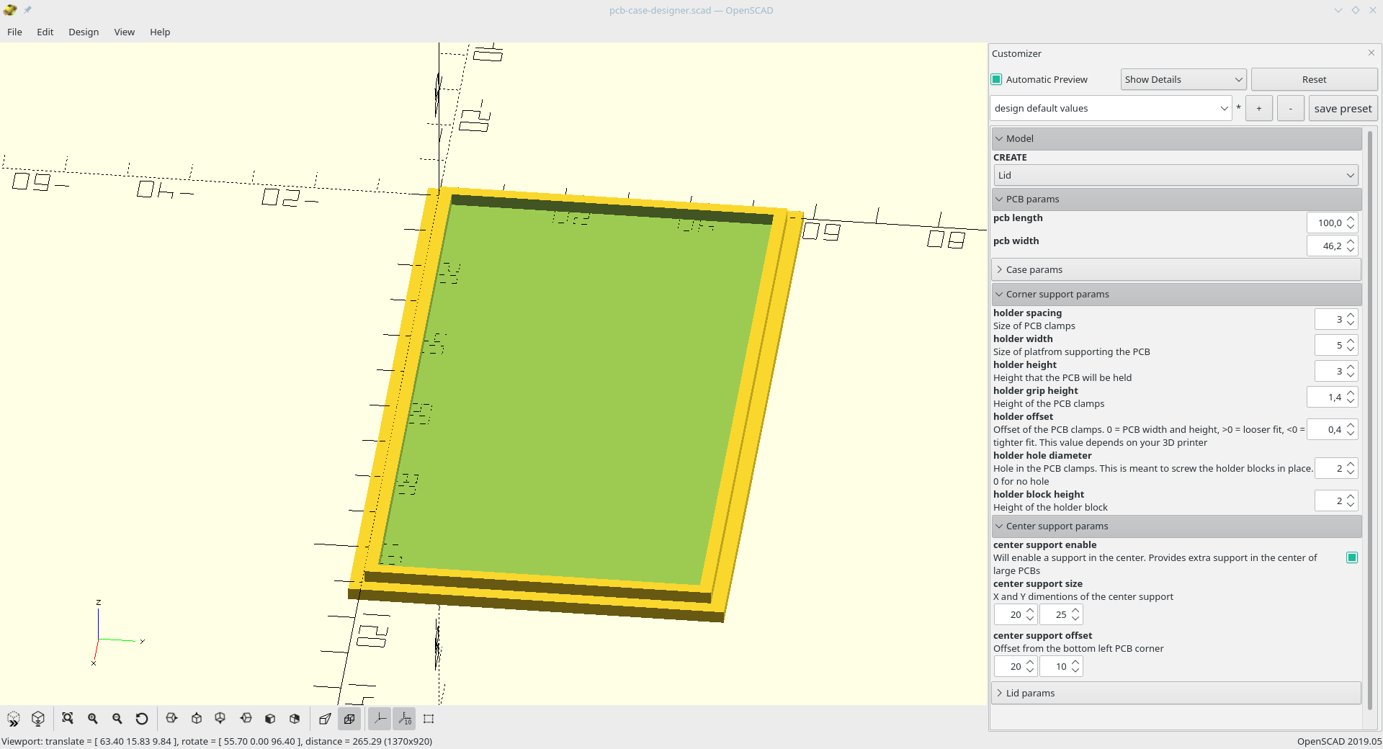Switch to Left view cube icon
Viewport: 1383px width, 749px height.
click(x=246, y=719)
